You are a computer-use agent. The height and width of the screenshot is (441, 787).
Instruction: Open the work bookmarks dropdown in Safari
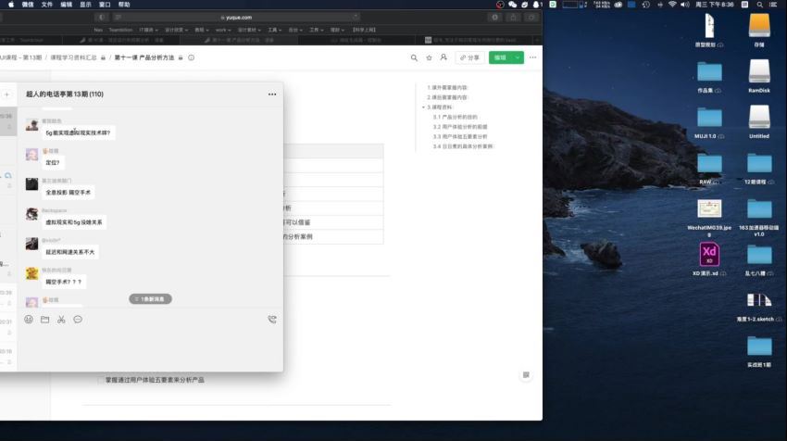tap(222, 31)
